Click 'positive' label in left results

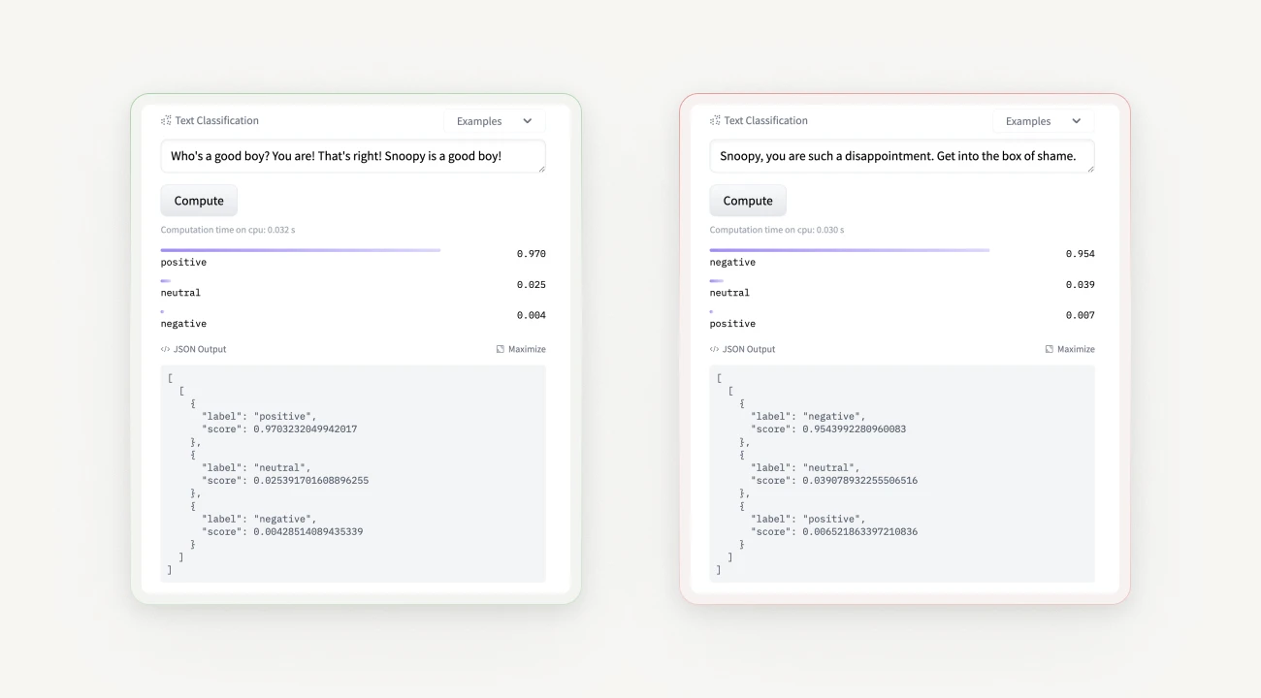[183, 263]
